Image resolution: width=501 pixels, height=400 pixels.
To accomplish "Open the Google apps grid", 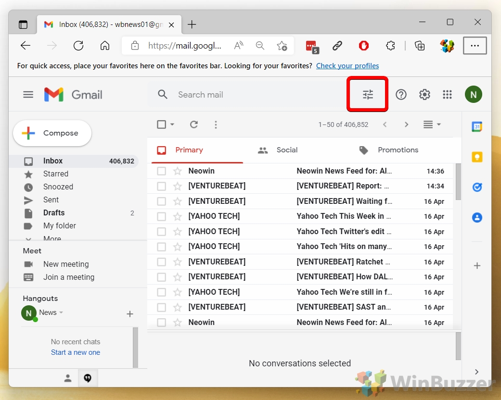I will tap(447, 94).
